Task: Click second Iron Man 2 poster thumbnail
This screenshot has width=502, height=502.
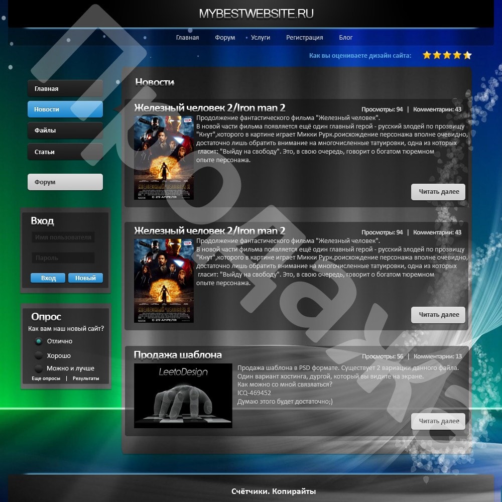Action: coord(164,281)
